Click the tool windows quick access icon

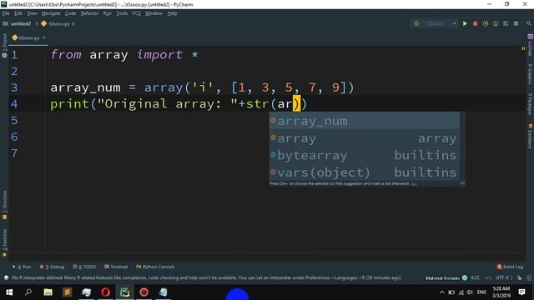click(x=6, y=277)
